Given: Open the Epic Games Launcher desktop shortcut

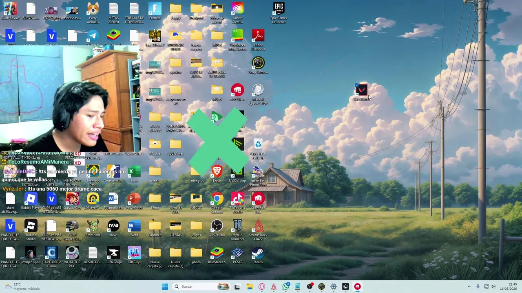Looking at the screenshot, I should coord(279,13).
